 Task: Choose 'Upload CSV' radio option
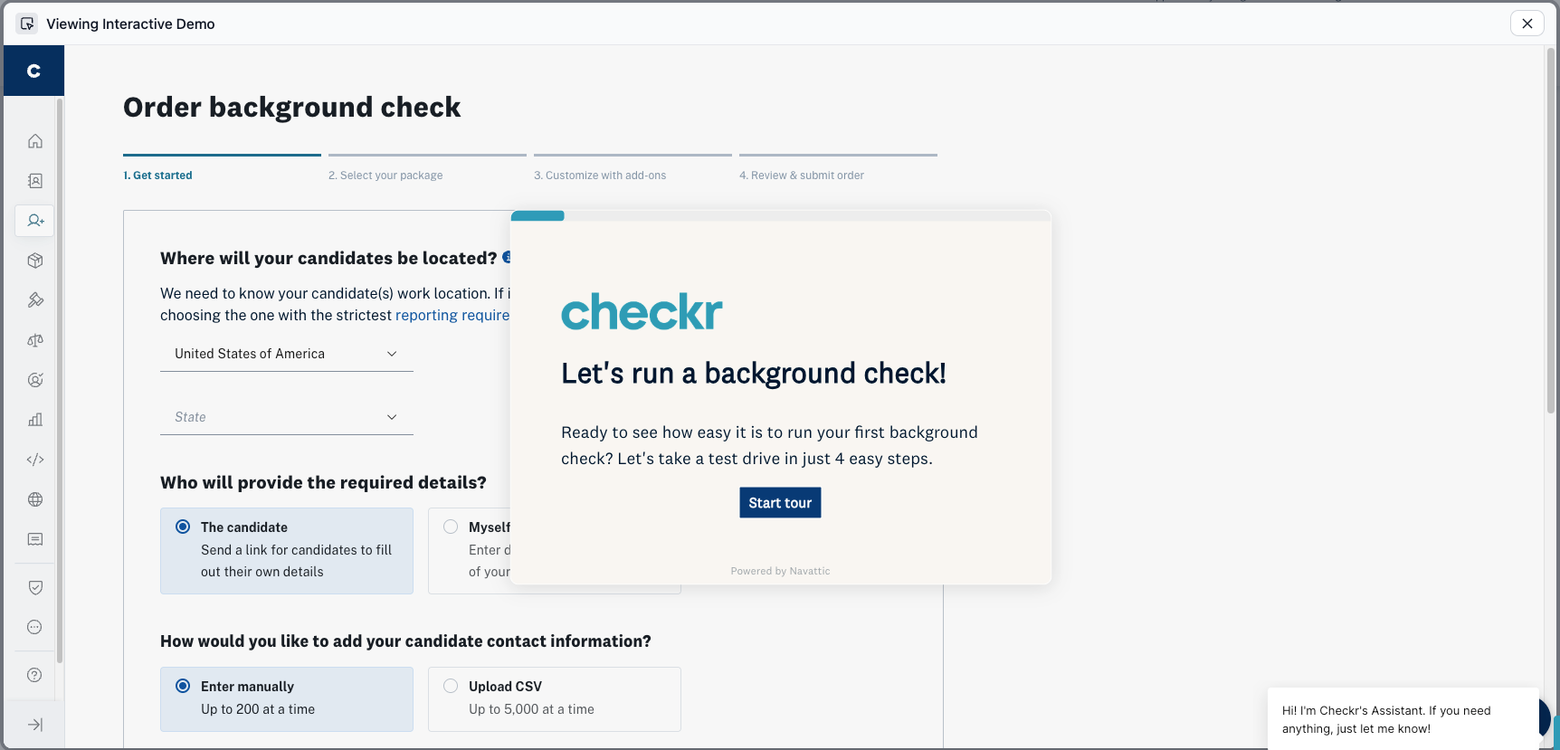tap(451, 686)
